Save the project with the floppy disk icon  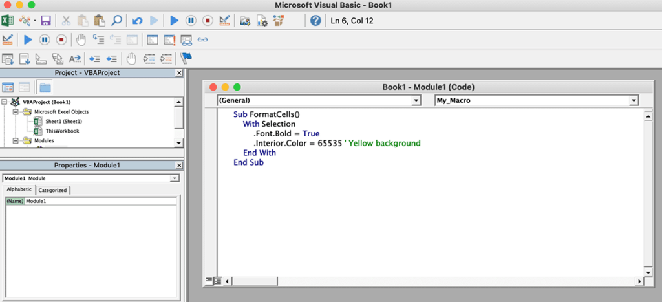pyautogui.click(x=46, y=21)
